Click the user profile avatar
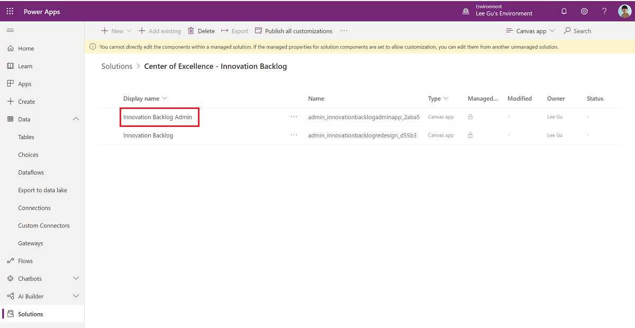 [x=624, y=11]
